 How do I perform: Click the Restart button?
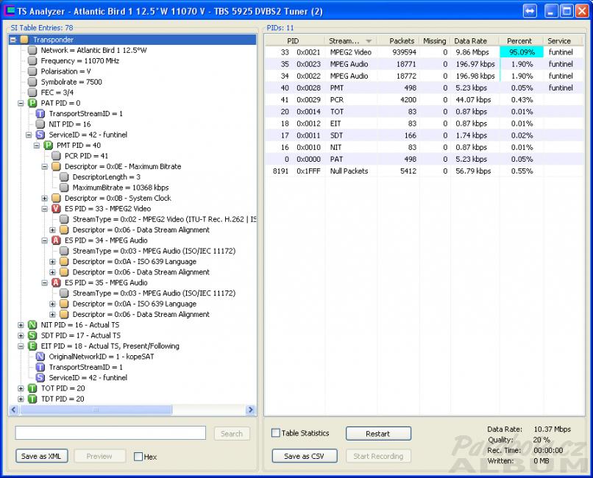click(378, 434)
